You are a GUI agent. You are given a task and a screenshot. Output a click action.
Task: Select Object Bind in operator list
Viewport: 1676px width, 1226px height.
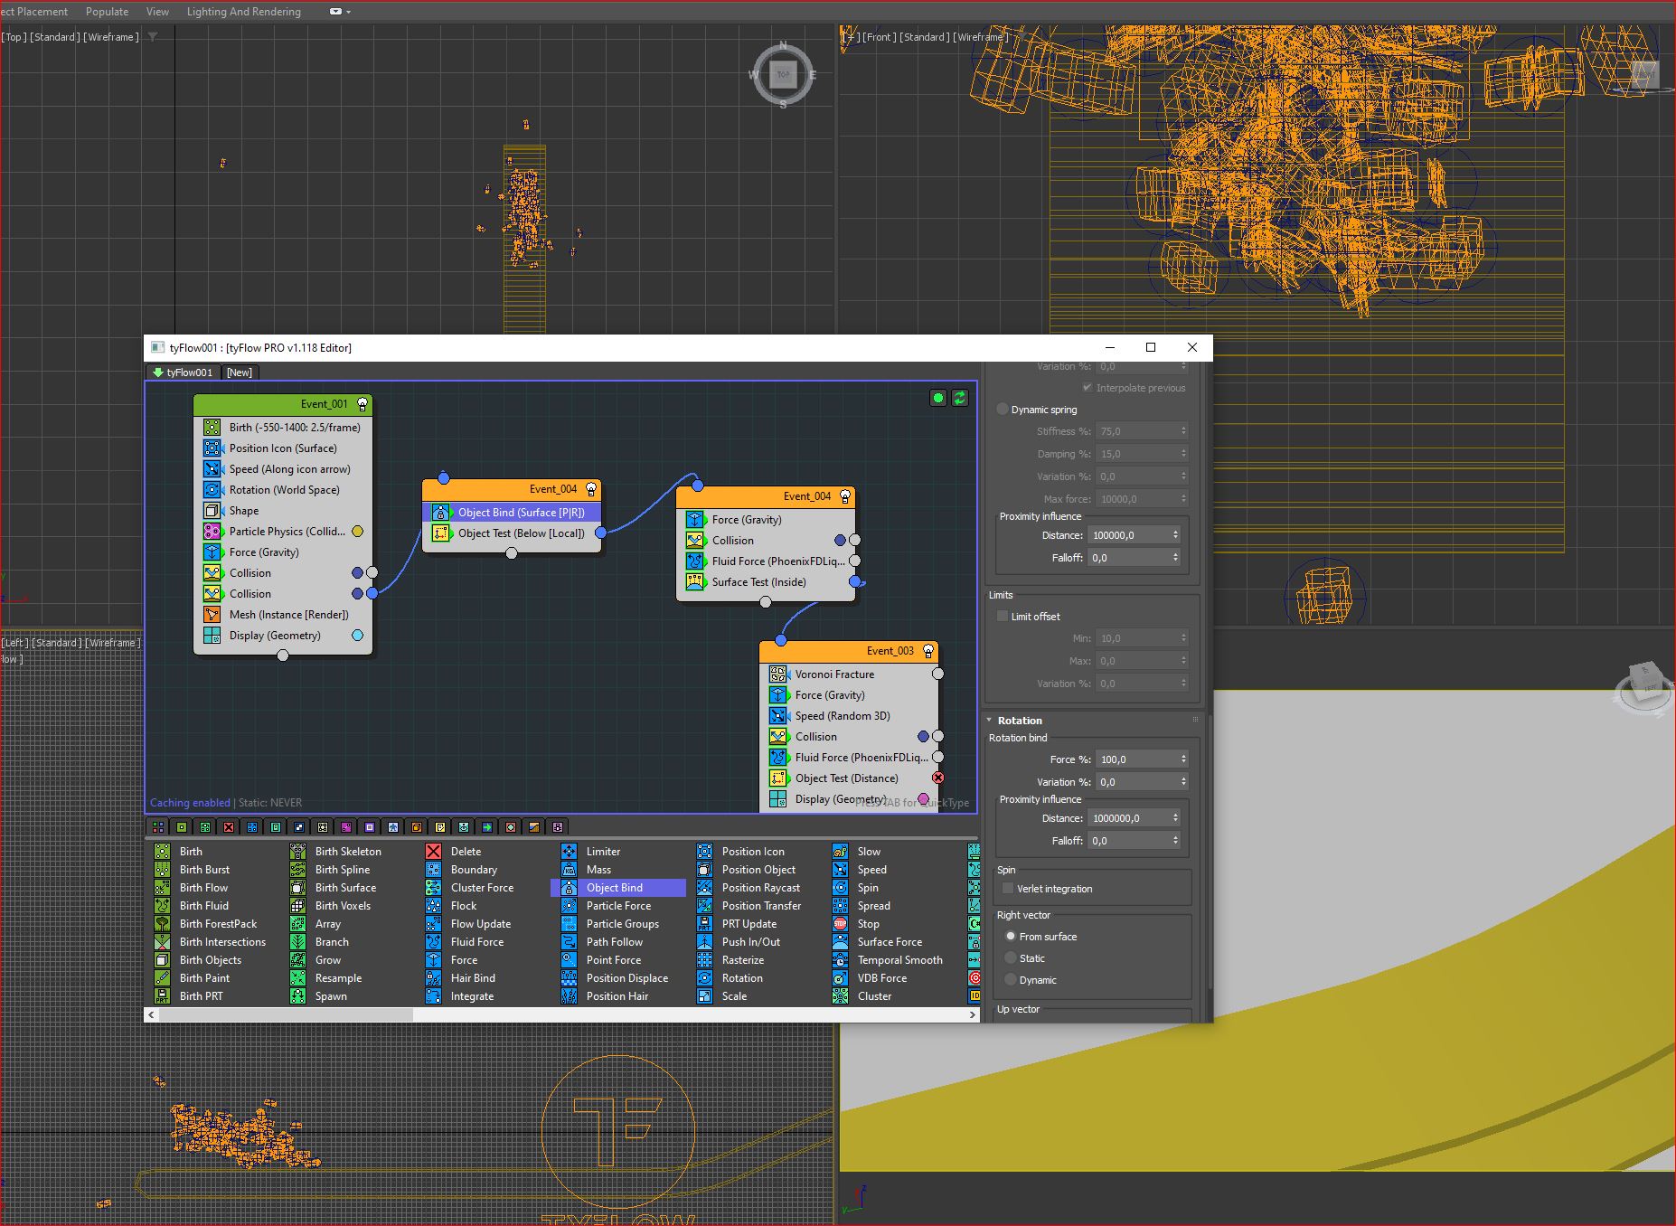click(615, 888)
